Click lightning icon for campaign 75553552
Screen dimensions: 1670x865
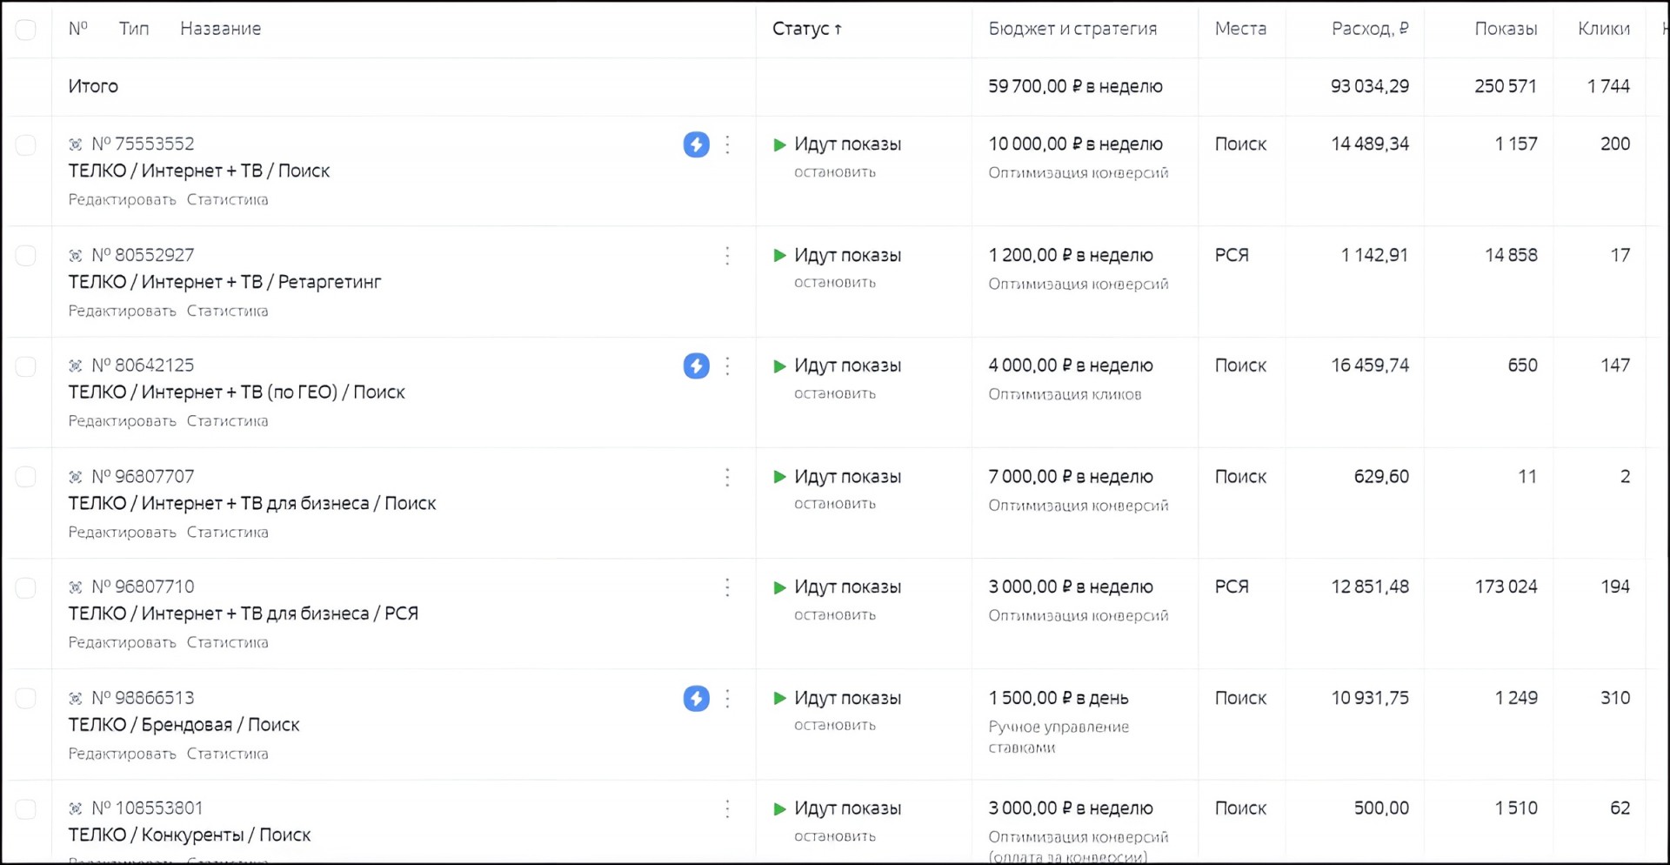pos(696,144)
